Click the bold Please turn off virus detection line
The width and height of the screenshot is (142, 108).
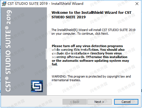[87, 46]
